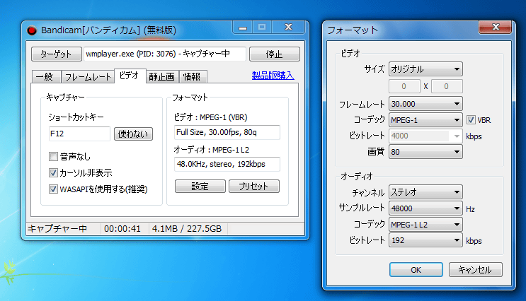This screenshot has height=301, width=526.
Task: Click the 設定 button
Action: pyautogui.click(x=200, y=186)
